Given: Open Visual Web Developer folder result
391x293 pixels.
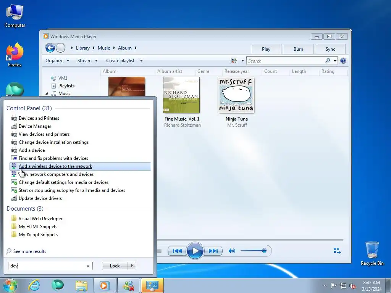Looking at the screenshot, I should pyautogui.click(x=80, y=219).
